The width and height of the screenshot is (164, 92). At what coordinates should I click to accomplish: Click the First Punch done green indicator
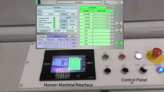[54, 27]
